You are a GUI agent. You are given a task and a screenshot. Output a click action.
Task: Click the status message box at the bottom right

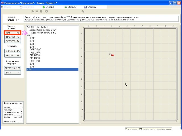148,129
